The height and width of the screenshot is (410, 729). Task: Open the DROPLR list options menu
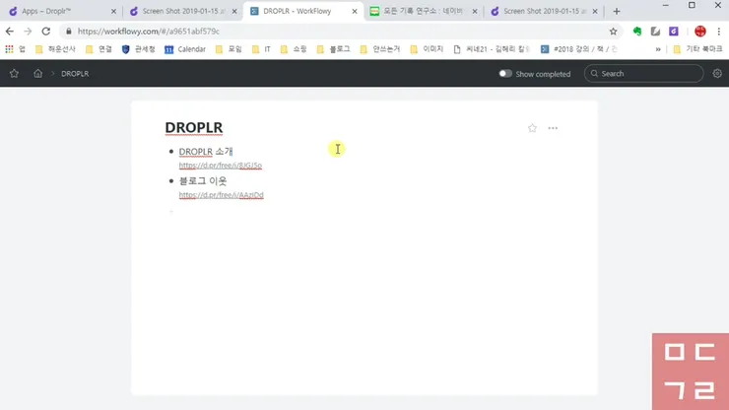(x=553, y=128)
